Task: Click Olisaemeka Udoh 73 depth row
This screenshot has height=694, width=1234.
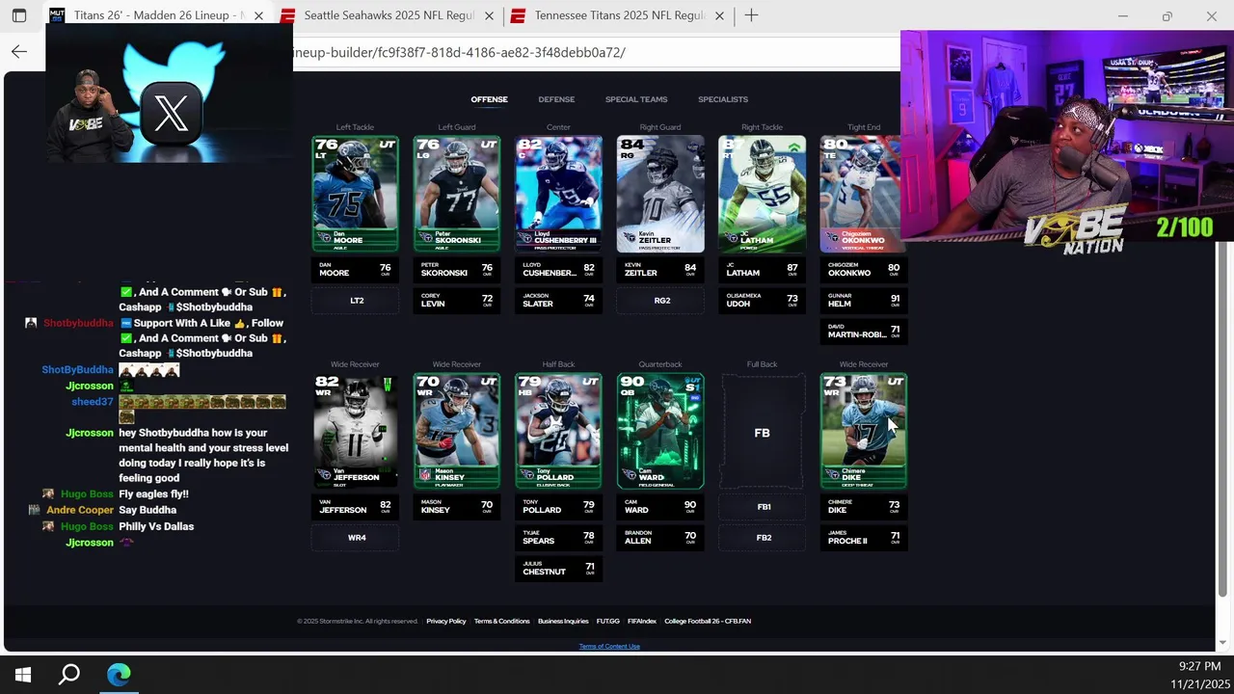Action: (x=762, y=301)
